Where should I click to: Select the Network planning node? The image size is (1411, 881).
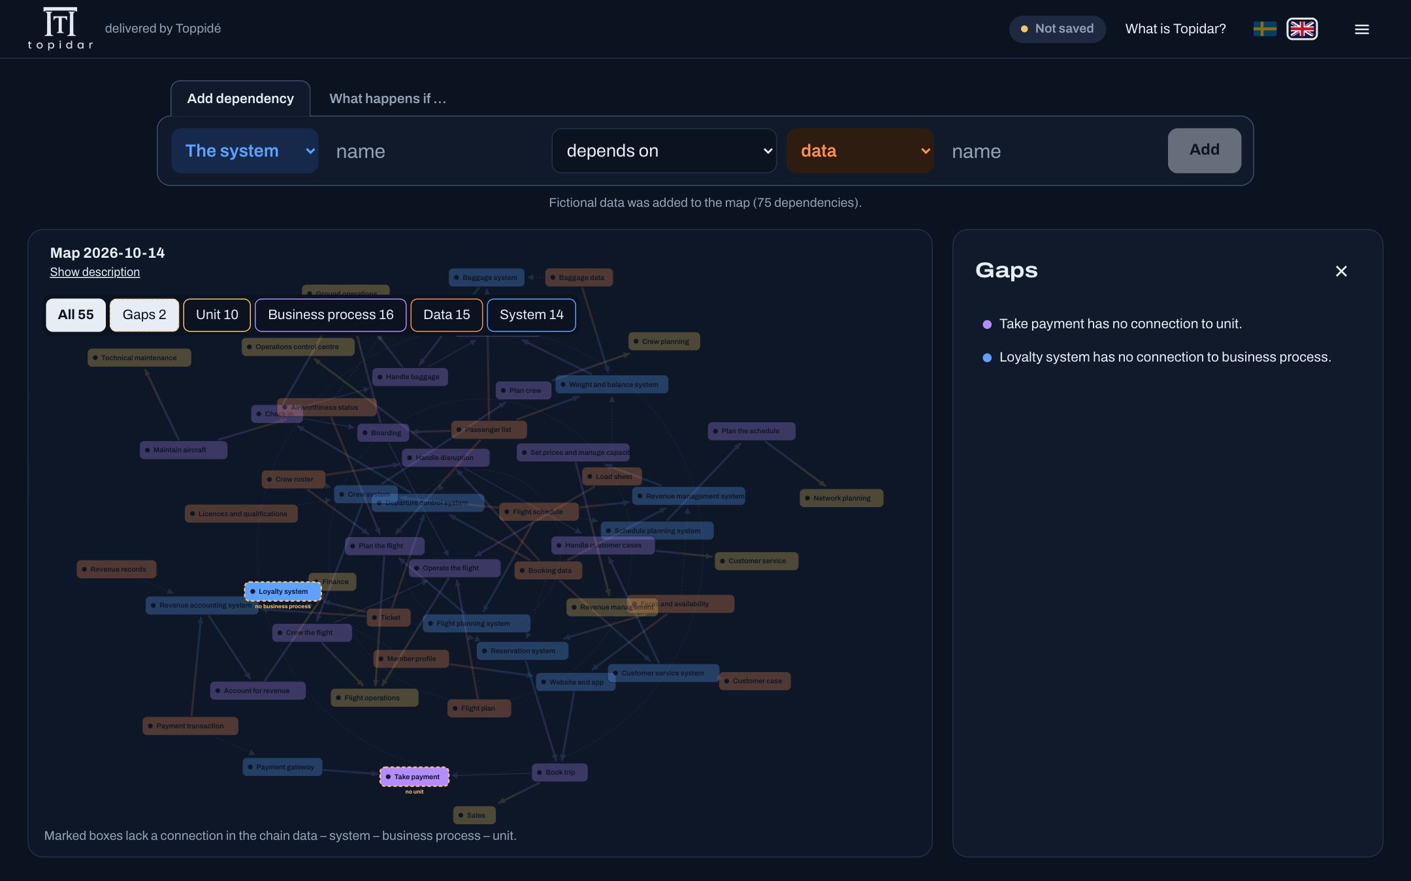841,498
